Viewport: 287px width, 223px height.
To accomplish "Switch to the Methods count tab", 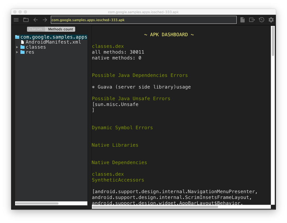I will click(x=60, y=29).
